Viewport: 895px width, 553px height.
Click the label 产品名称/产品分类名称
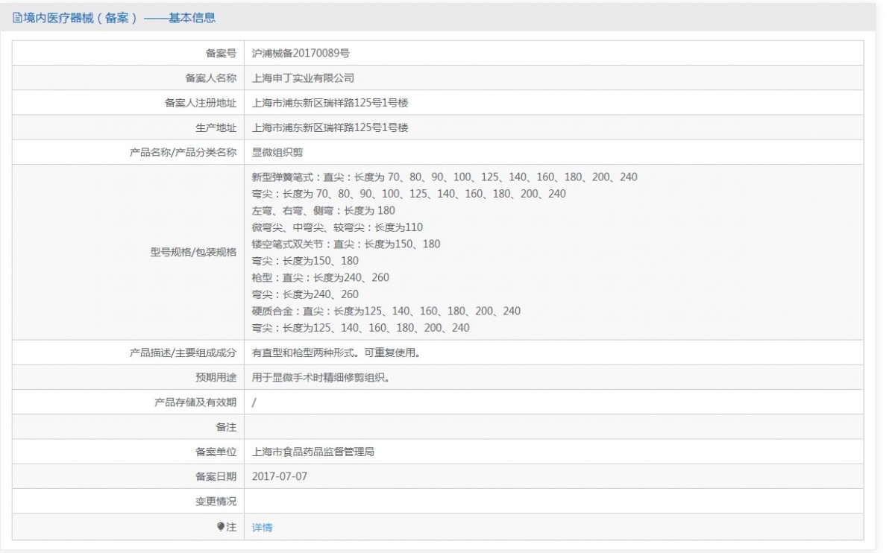click(x=183, y=152)
